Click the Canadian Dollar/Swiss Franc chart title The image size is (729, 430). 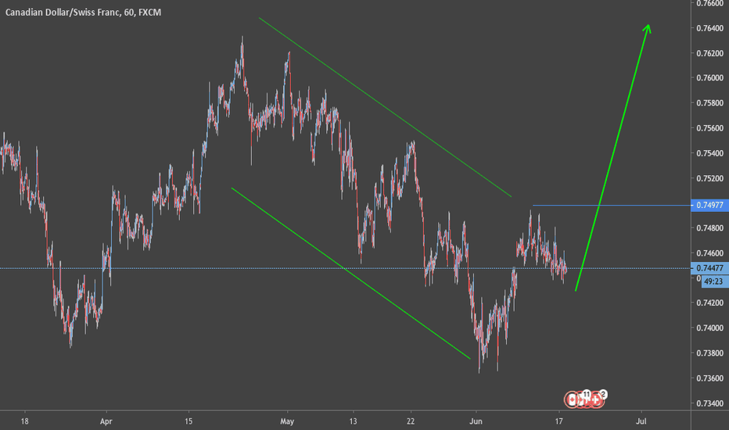pos(83,13)
